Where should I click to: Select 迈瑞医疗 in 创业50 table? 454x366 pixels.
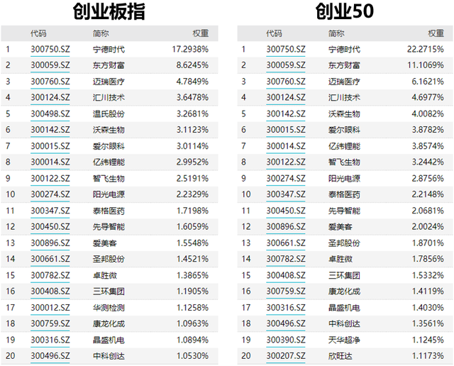344,82
